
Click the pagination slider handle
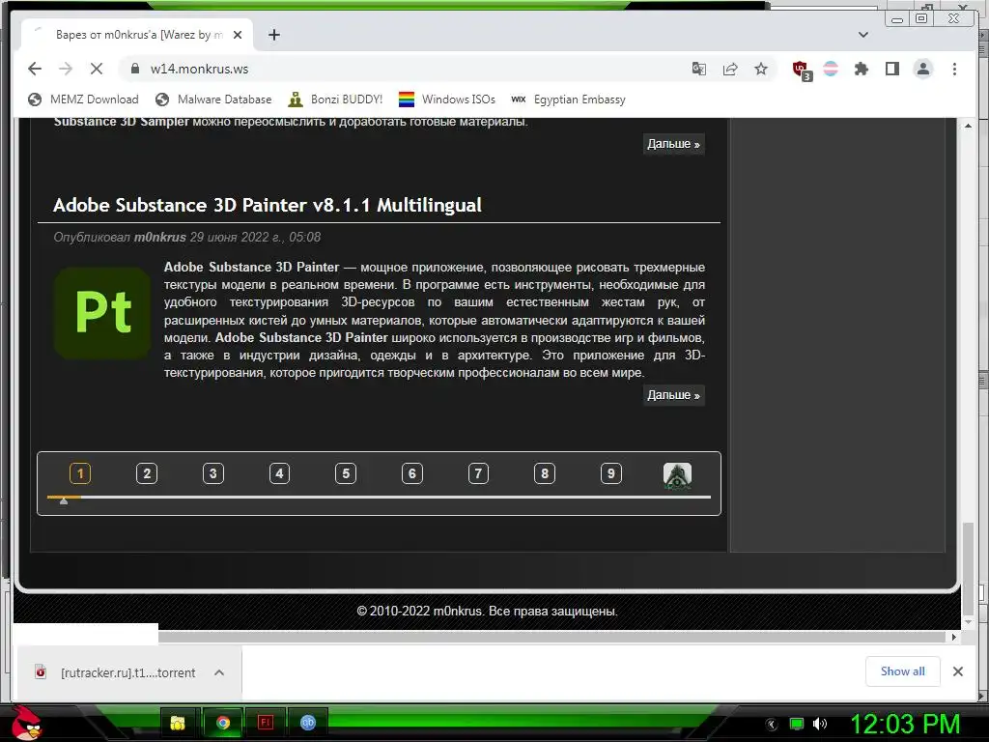coord(64,501)
